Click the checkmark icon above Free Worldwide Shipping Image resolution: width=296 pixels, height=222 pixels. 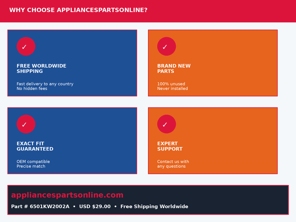pos(26,47)
